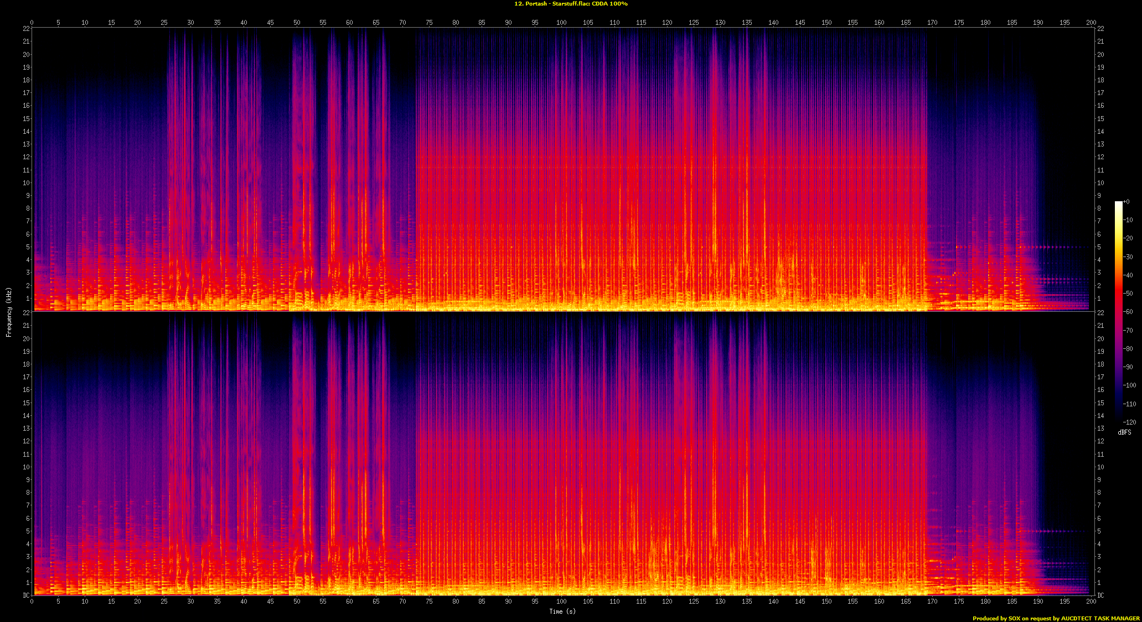Click the "Frequency (kHz)" vertical axis label

9,312
